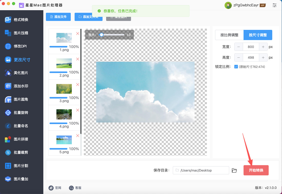This screenshot has width=282, height=194.
Task: Click the 放大 zoom slider handle
Action: tap(102, 35)
